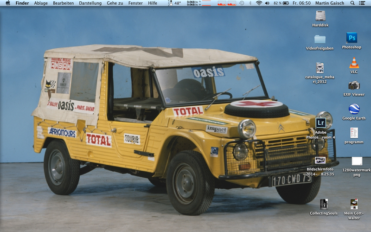Select the programm document icon
Viewport: 371px width, 232px height.
tap(354, 133)
